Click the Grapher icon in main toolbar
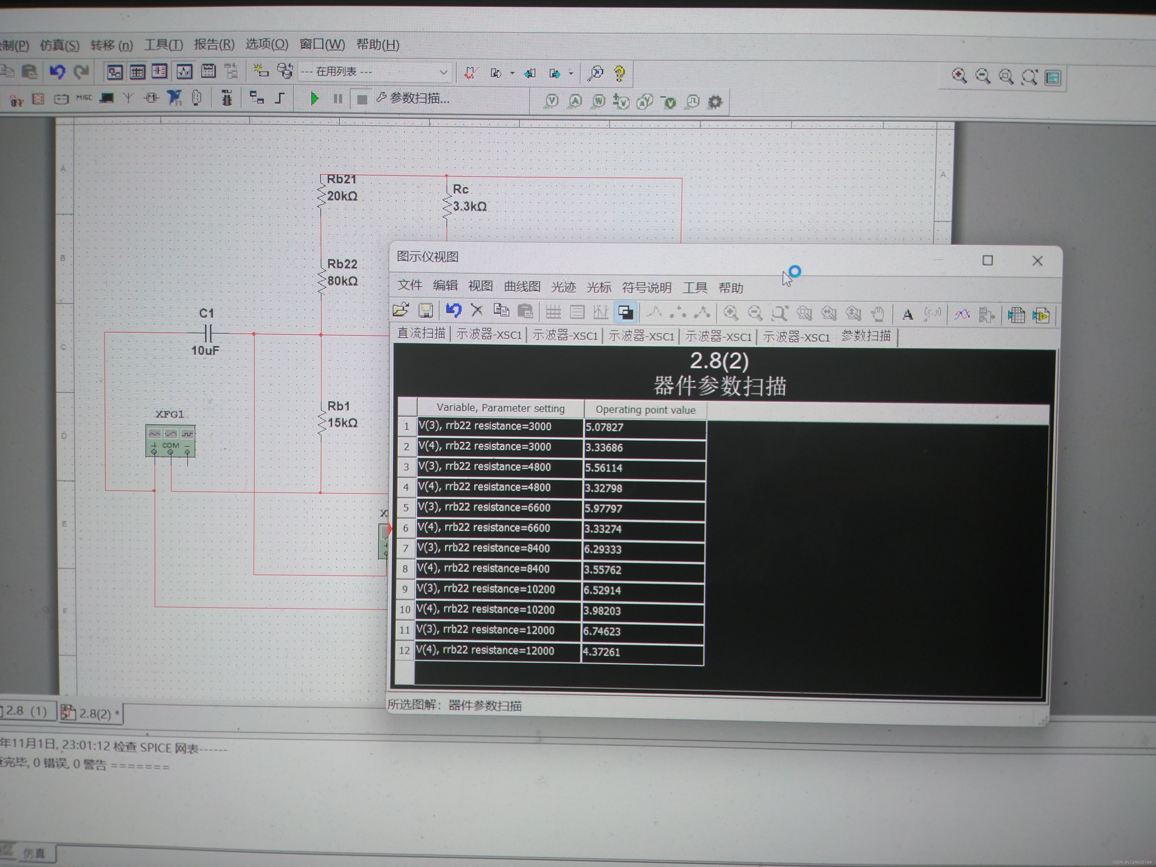1156x867 pixels. click(184, 71)
